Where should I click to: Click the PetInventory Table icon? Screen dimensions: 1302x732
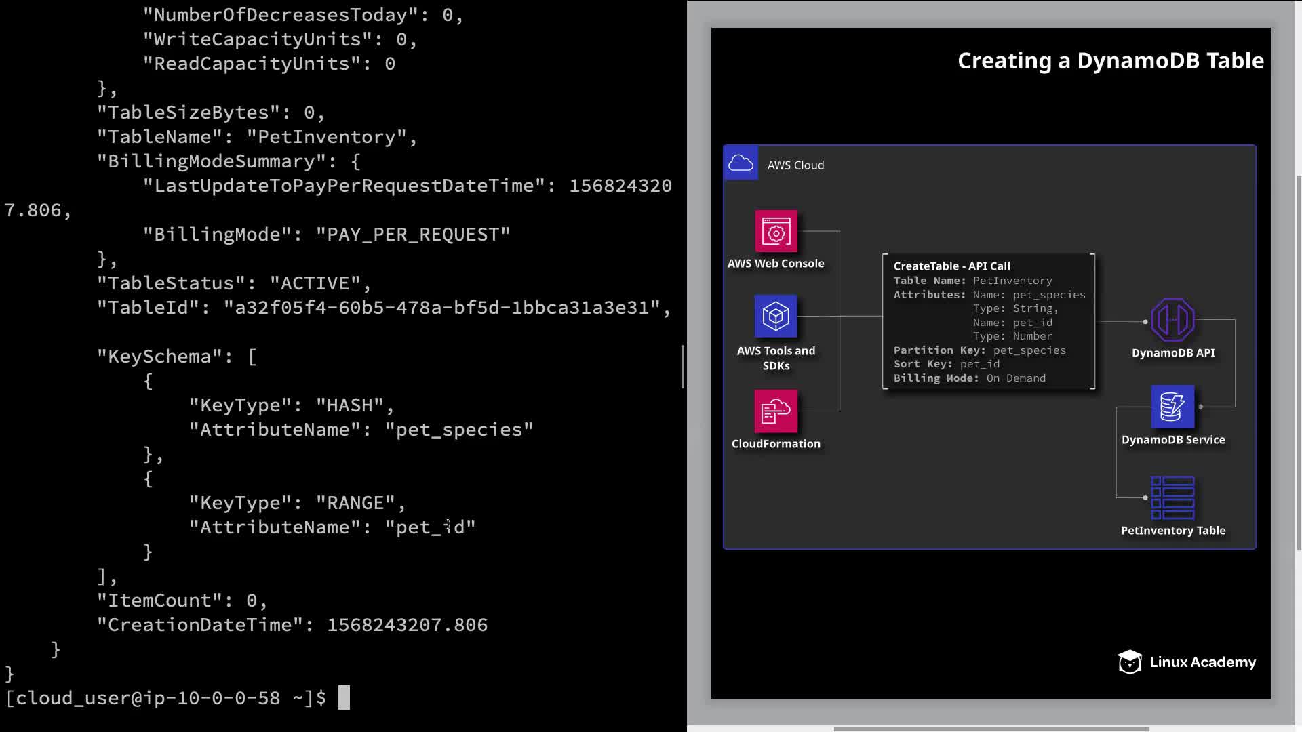(1172, 497)
